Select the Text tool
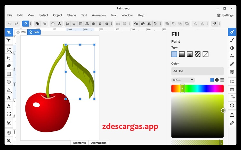The image size is (241, 150). click(9, 98)
